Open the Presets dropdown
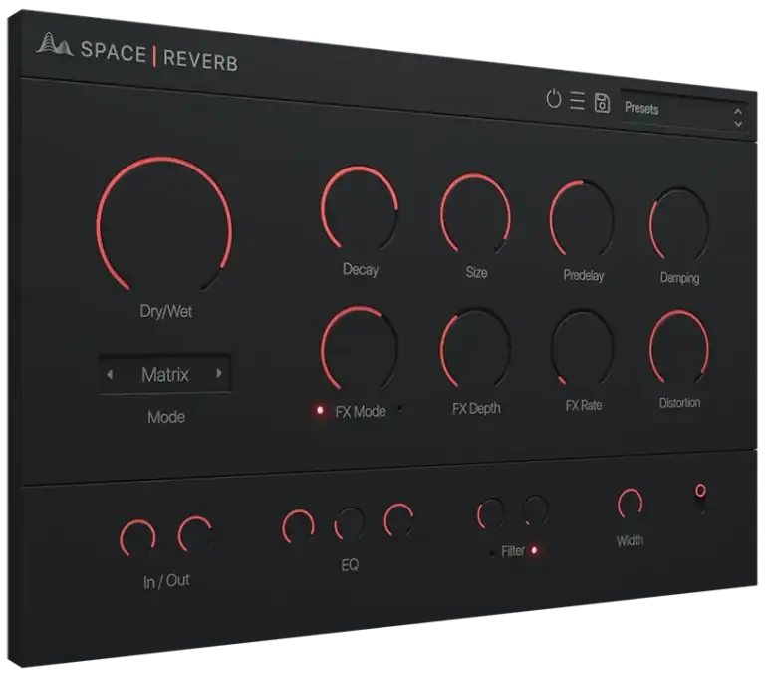This screenshot has width=765, height=677. click(x=683, y=111)
